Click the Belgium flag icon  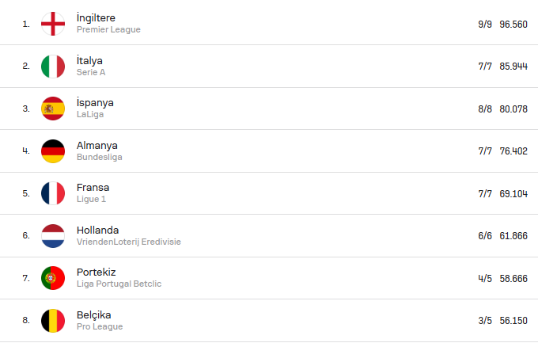53,320
